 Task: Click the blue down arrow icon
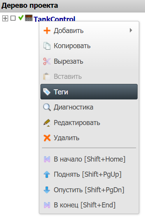pyautogui.click(x=47, y=190)
